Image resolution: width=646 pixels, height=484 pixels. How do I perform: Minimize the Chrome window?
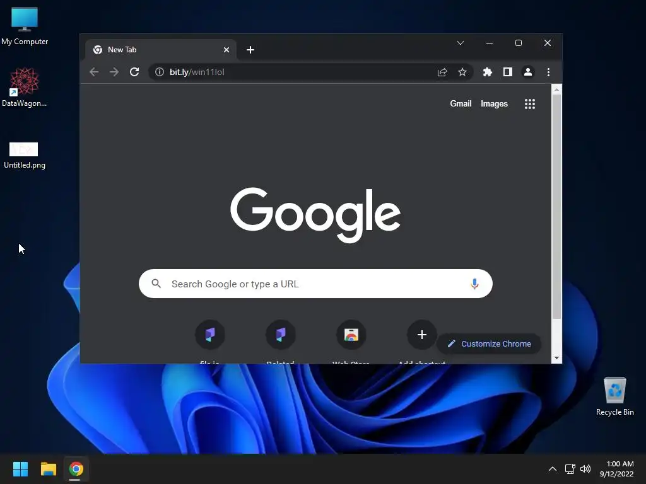click(x=490, y=43)
